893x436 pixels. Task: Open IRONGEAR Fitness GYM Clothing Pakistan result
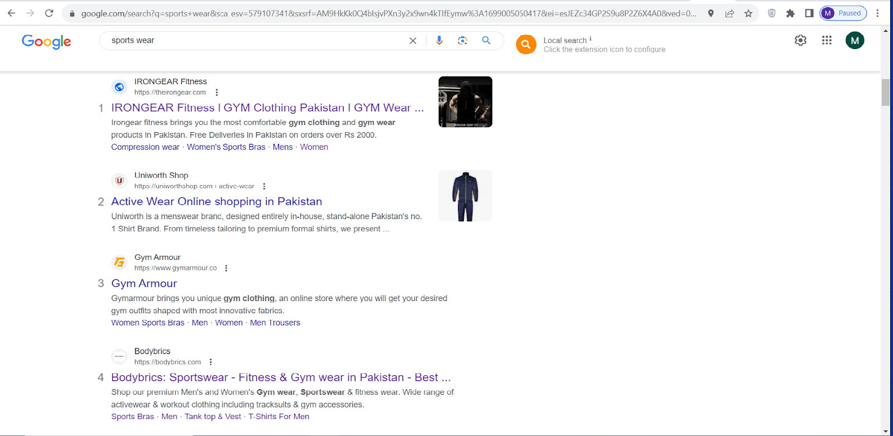(x=267, y=108)
